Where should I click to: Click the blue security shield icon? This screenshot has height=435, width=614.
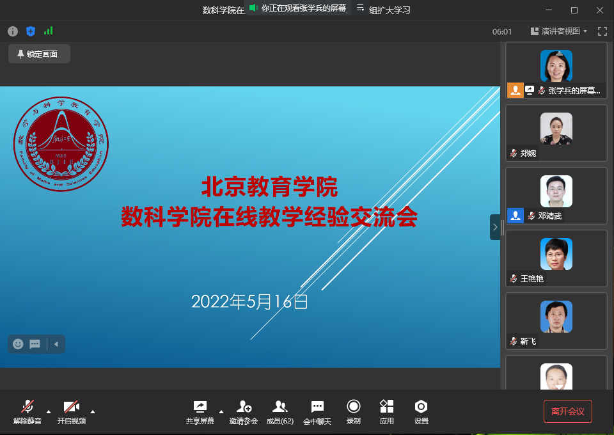click(x=31, y=31)
